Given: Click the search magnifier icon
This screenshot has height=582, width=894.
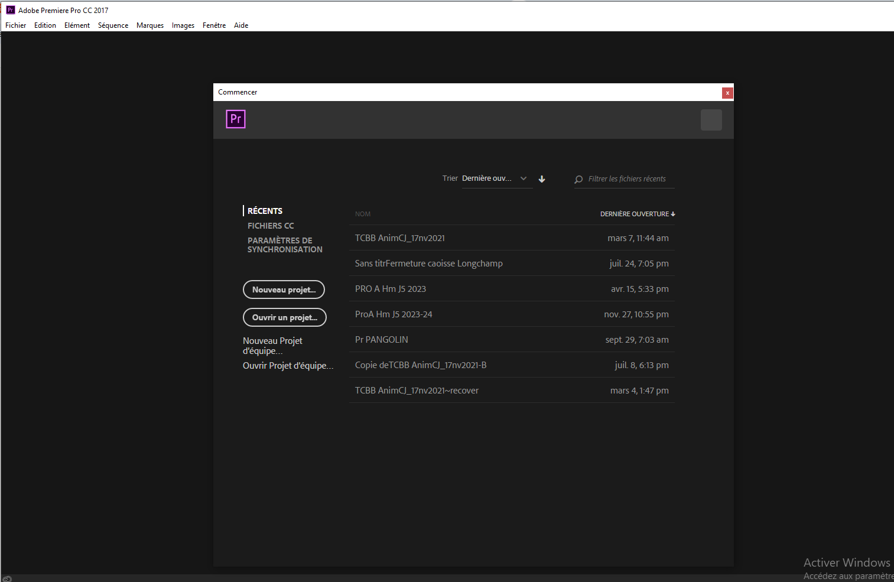Looking at the screenshot, I should pyautogui.click(x=578, y=179).
